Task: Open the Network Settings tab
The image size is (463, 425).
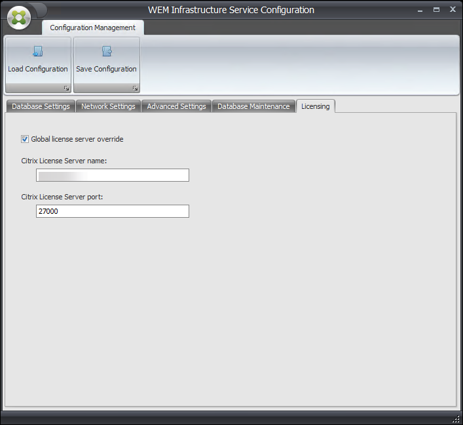Action: point(108,106)
